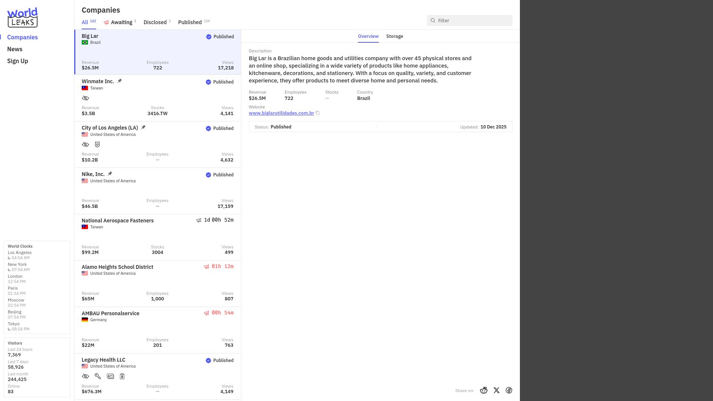Open the Storage tab
The image size is (713, 401).
[x=394, y=36]
